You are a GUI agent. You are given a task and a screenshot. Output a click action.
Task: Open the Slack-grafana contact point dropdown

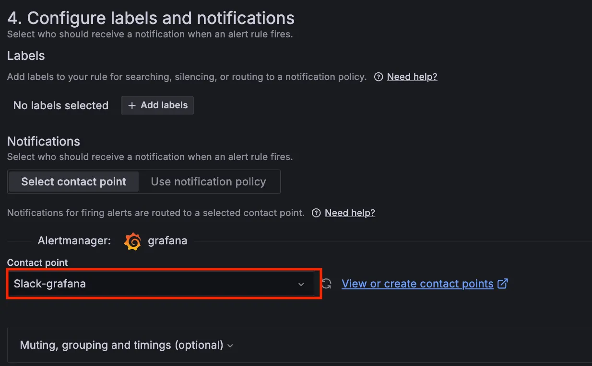click(154, 284)
